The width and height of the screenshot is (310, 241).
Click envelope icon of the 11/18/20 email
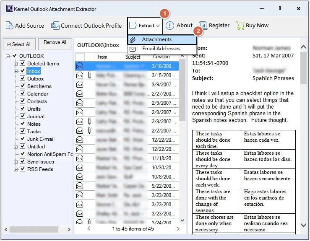pos(80,158)
